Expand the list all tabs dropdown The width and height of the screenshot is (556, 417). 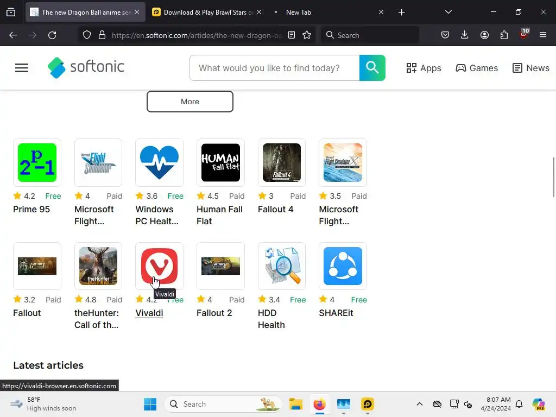448,12
